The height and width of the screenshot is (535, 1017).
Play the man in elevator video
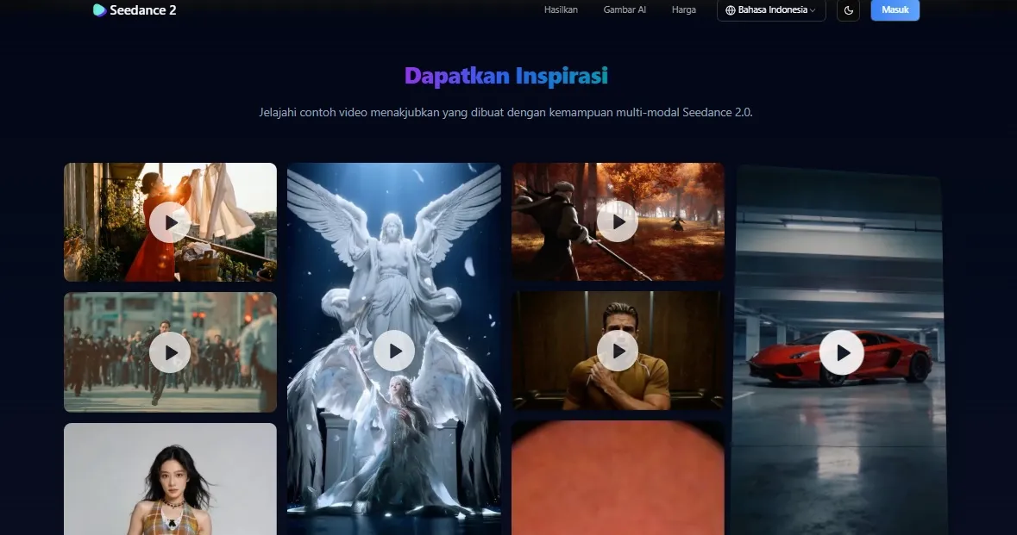click(x=618, y=351)
